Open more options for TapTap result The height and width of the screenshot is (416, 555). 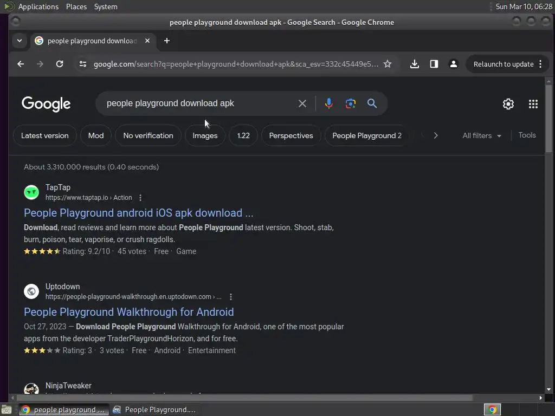pos(140,198)
